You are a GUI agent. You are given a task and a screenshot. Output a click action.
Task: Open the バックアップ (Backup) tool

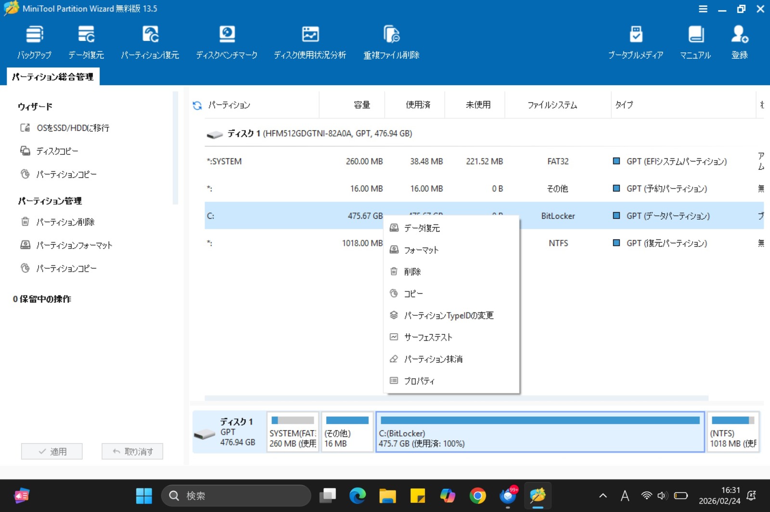point(34,42)
